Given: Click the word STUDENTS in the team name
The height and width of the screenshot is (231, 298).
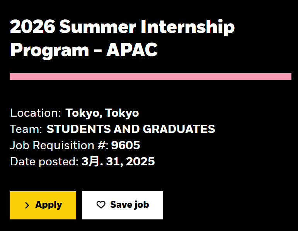Looking at the screenshot, I should (79, 129).
